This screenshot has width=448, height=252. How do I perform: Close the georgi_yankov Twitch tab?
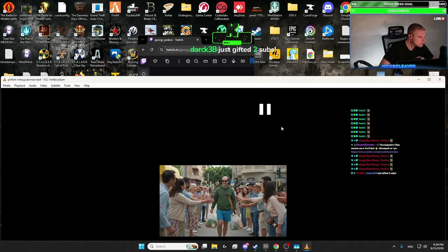pos(197,40)
